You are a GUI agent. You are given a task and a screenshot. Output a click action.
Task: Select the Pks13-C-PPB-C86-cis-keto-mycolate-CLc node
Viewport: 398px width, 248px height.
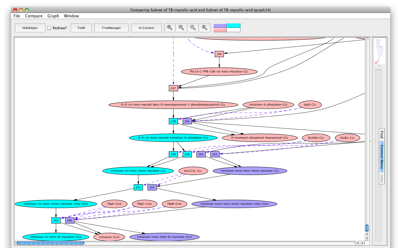point(219,72)
